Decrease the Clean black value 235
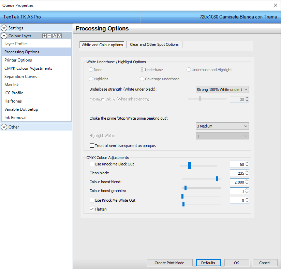 point(247,175)
